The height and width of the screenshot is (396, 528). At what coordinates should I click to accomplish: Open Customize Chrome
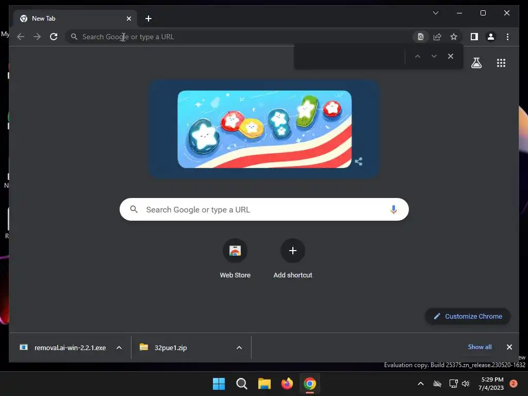(468, 316)
